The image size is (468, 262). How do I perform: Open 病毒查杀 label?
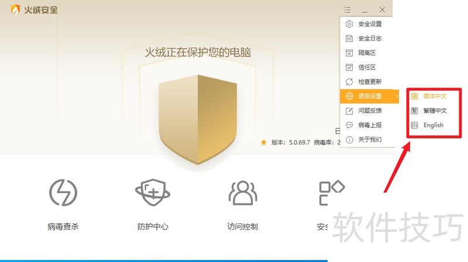63,227
